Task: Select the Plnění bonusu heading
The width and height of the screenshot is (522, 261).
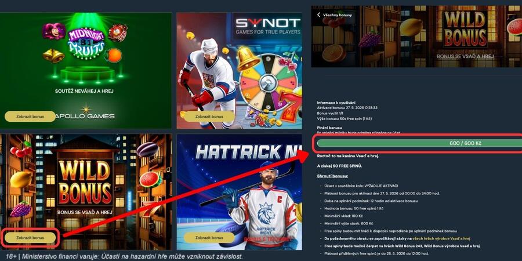Action: coord(329,128)
